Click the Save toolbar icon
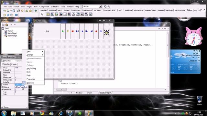Viewport: 207px width, 116px height. 14,11
